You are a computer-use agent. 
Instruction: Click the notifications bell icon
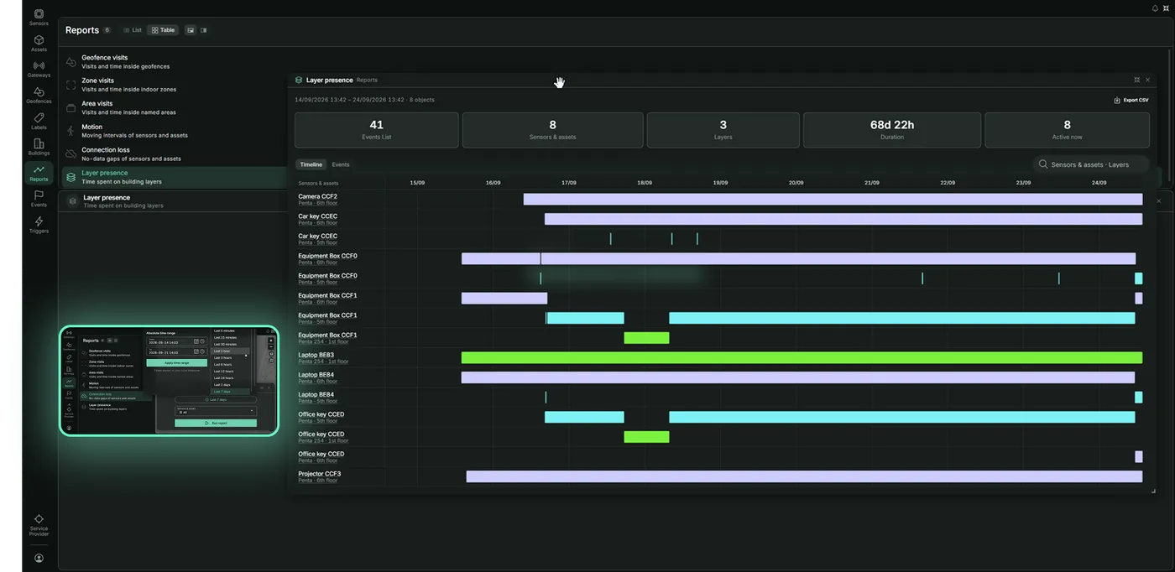tap(1155, 8)
